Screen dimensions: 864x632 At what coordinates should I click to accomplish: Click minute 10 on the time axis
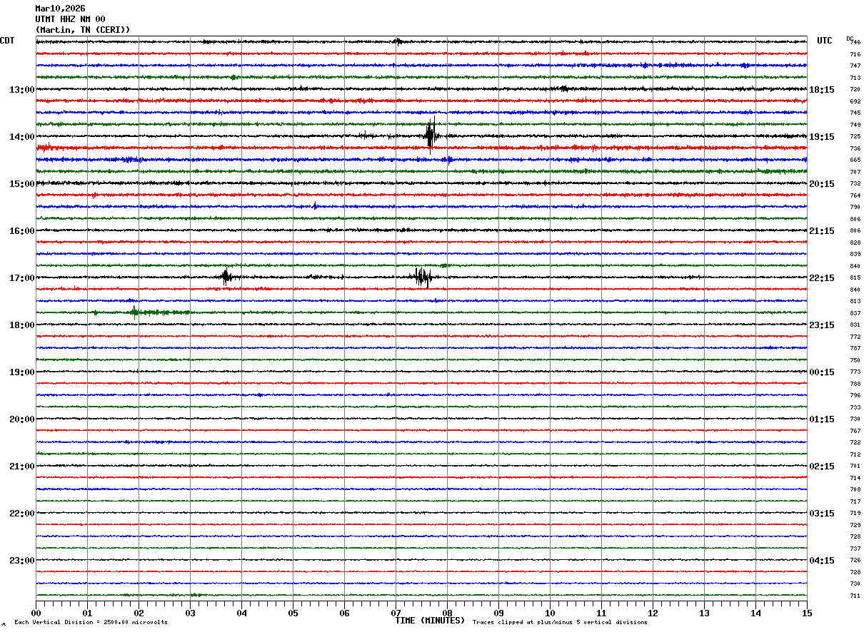point(550,613)
